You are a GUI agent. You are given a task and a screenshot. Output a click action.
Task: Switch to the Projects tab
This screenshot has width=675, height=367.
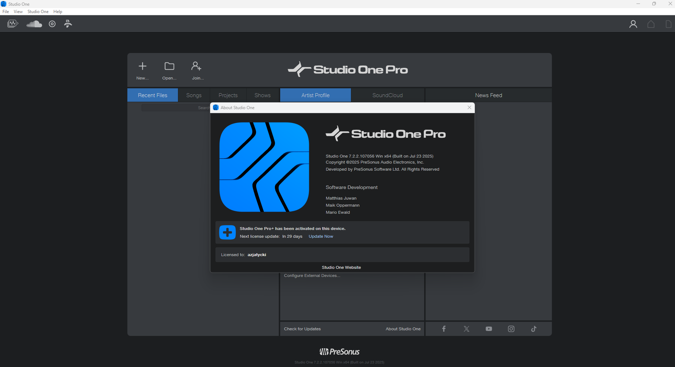tap(228, 95)
